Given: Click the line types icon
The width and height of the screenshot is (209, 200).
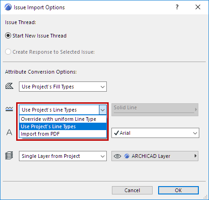Looking at the screenshot, I should (9, 109).
